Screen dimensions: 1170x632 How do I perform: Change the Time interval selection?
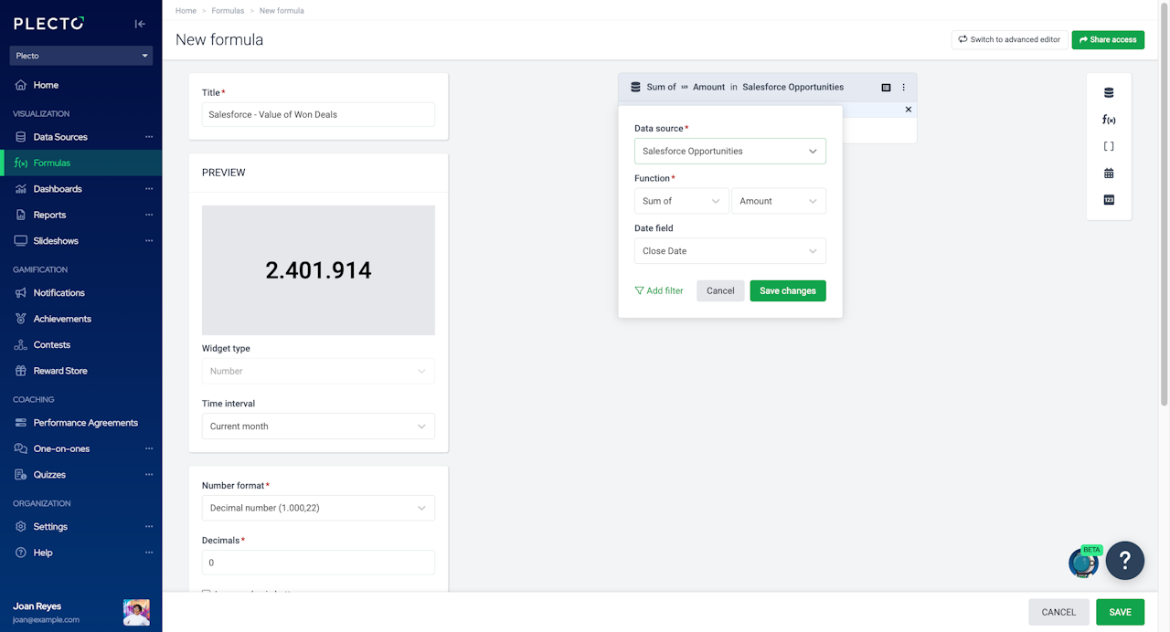[x=318, y=427]
